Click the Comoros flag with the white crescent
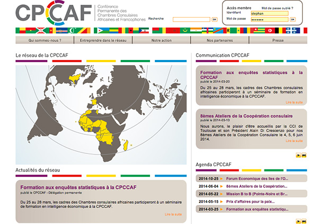Screen dimensions: 318x224 coord(73,30)
